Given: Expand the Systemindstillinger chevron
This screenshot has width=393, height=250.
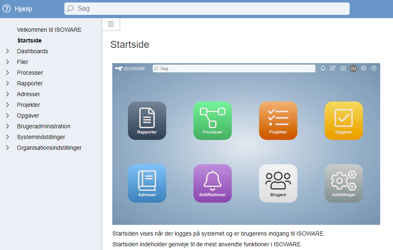Looking at the screenshot, I should click(7, 137).
